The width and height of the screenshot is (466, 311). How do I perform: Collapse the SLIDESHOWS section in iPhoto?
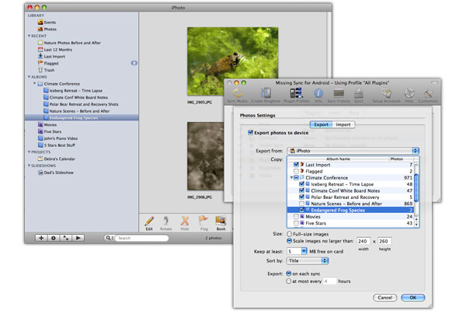click(29, 166)
